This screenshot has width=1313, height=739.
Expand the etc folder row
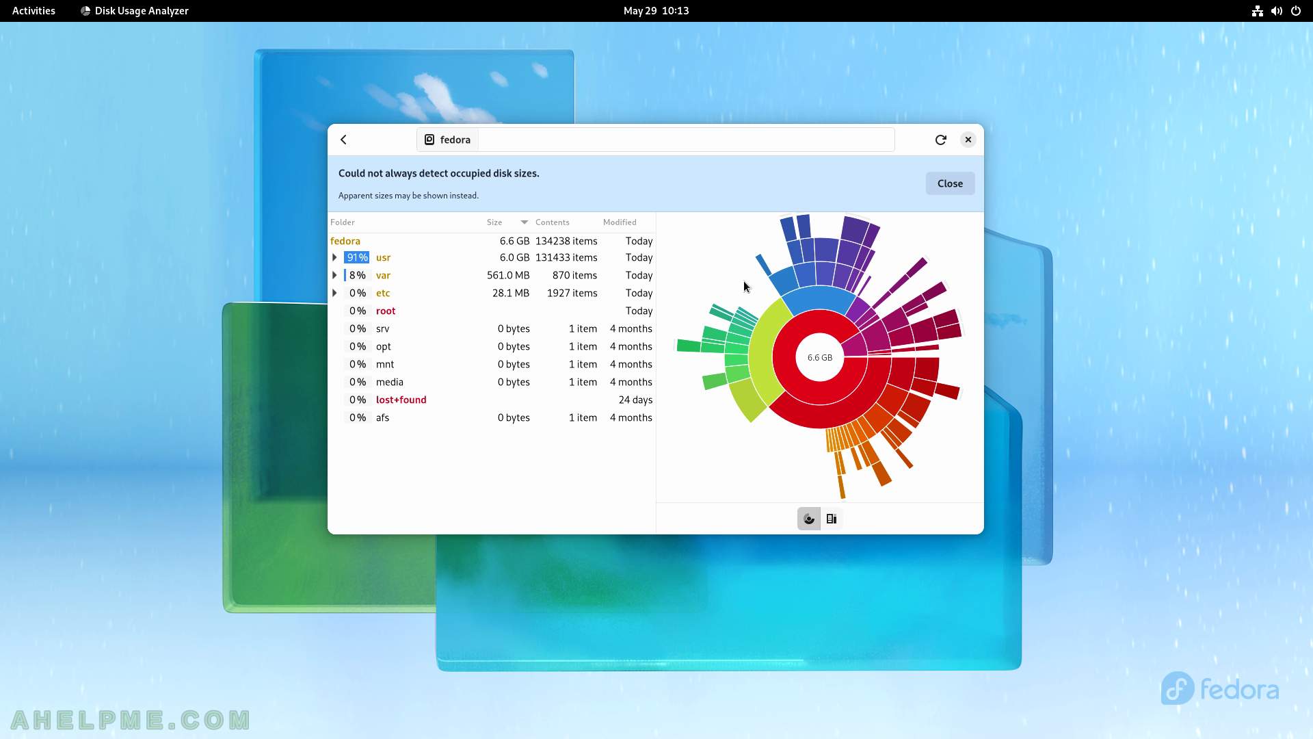point(334,293)
